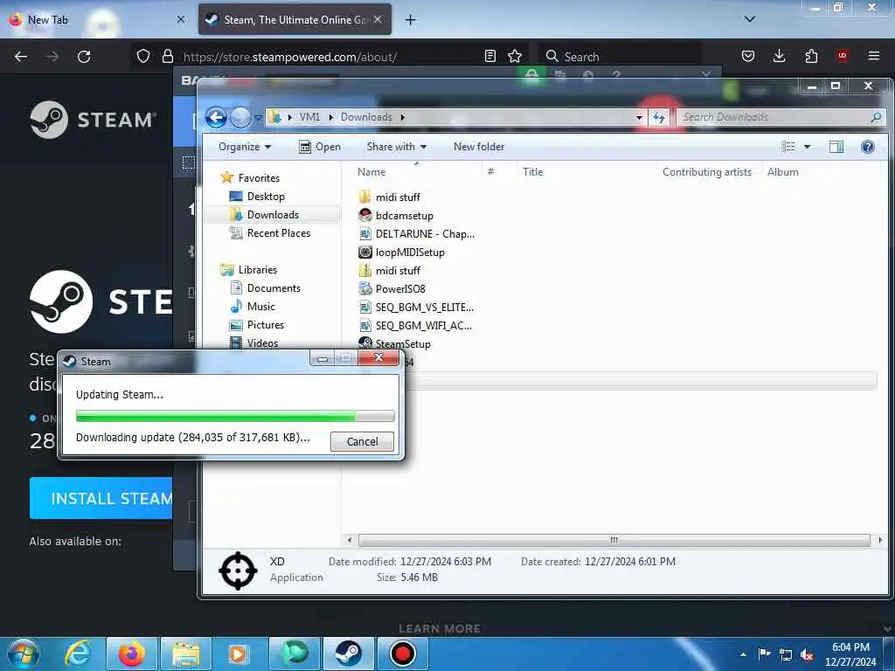Image resolution: width=895 pixels, height=671 pixels.
Task: Open a new Firefox tab
Action: [x=410, y=20]
